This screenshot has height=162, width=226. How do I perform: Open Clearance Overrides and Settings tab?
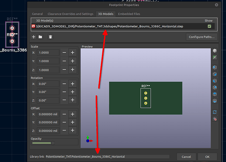point(70,14)
